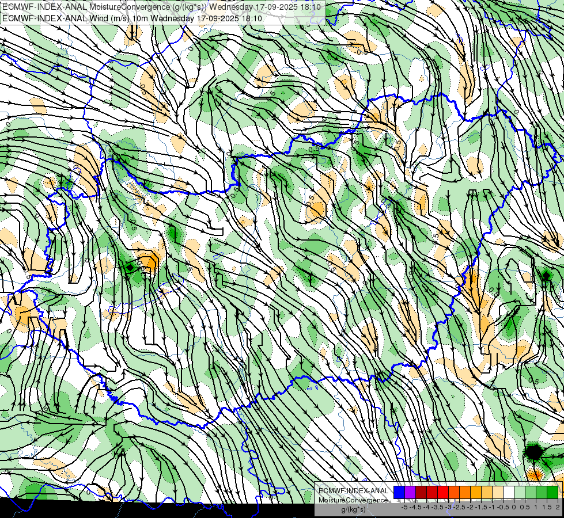Click the 1.5 tick label on legend
Screen dimensions: 564x518
[546, 507]
